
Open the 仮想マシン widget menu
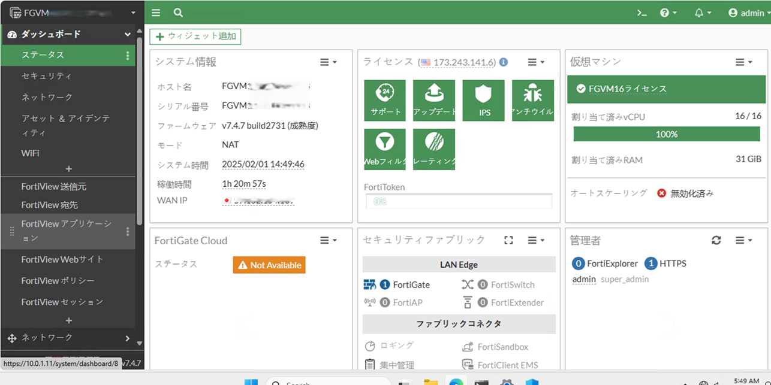tap(744, 62)
